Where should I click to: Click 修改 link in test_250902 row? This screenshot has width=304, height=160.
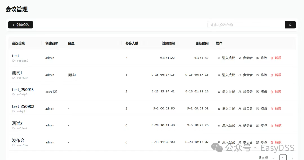[264, 108]
